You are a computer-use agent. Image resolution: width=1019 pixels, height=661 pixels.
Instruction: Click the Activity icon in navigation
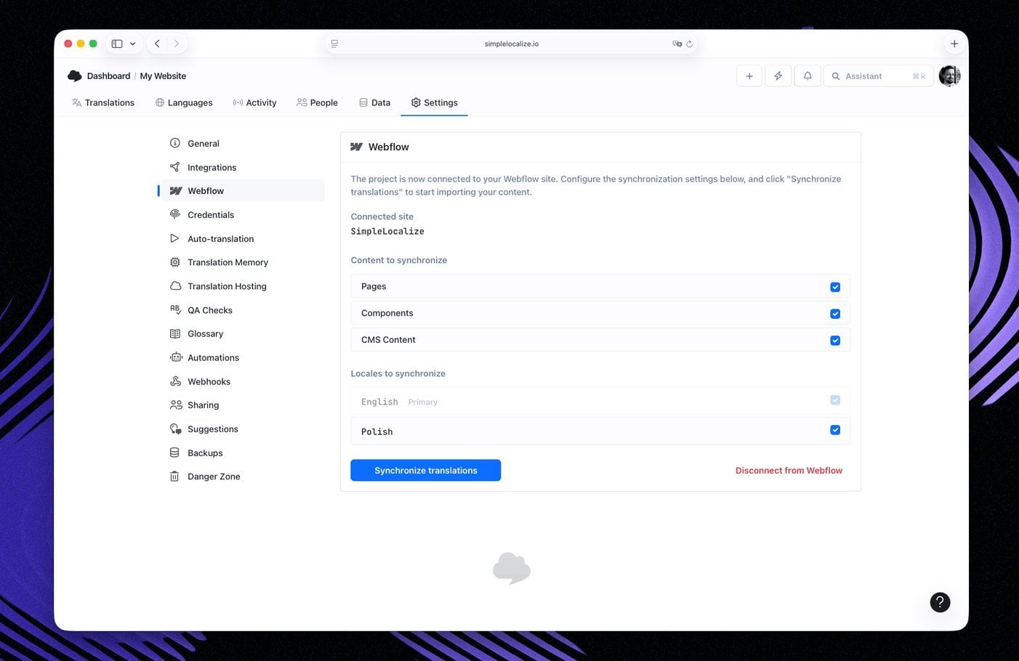(x=238, y=102)
